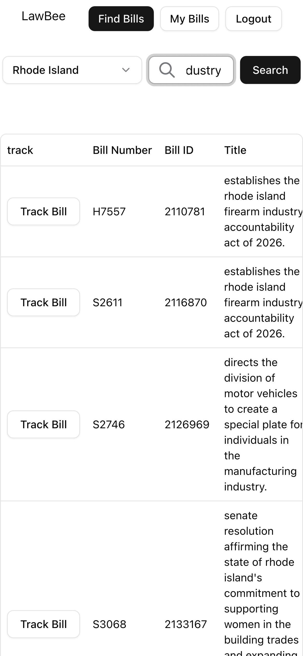Click the track column header
This screenshot has width=303, height=656.
20,150
